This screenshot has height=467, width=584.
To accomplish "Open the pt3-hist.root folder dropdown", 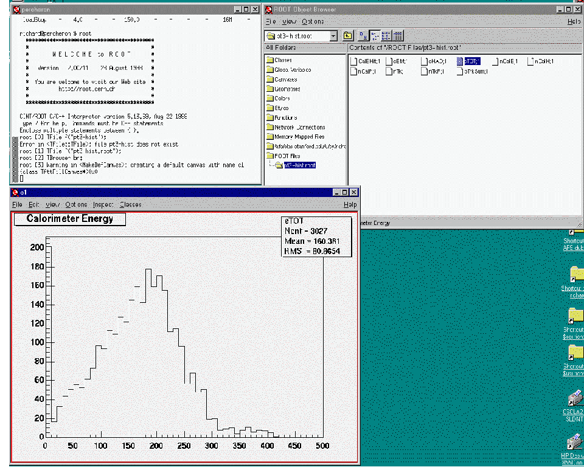I will [333, 36].
